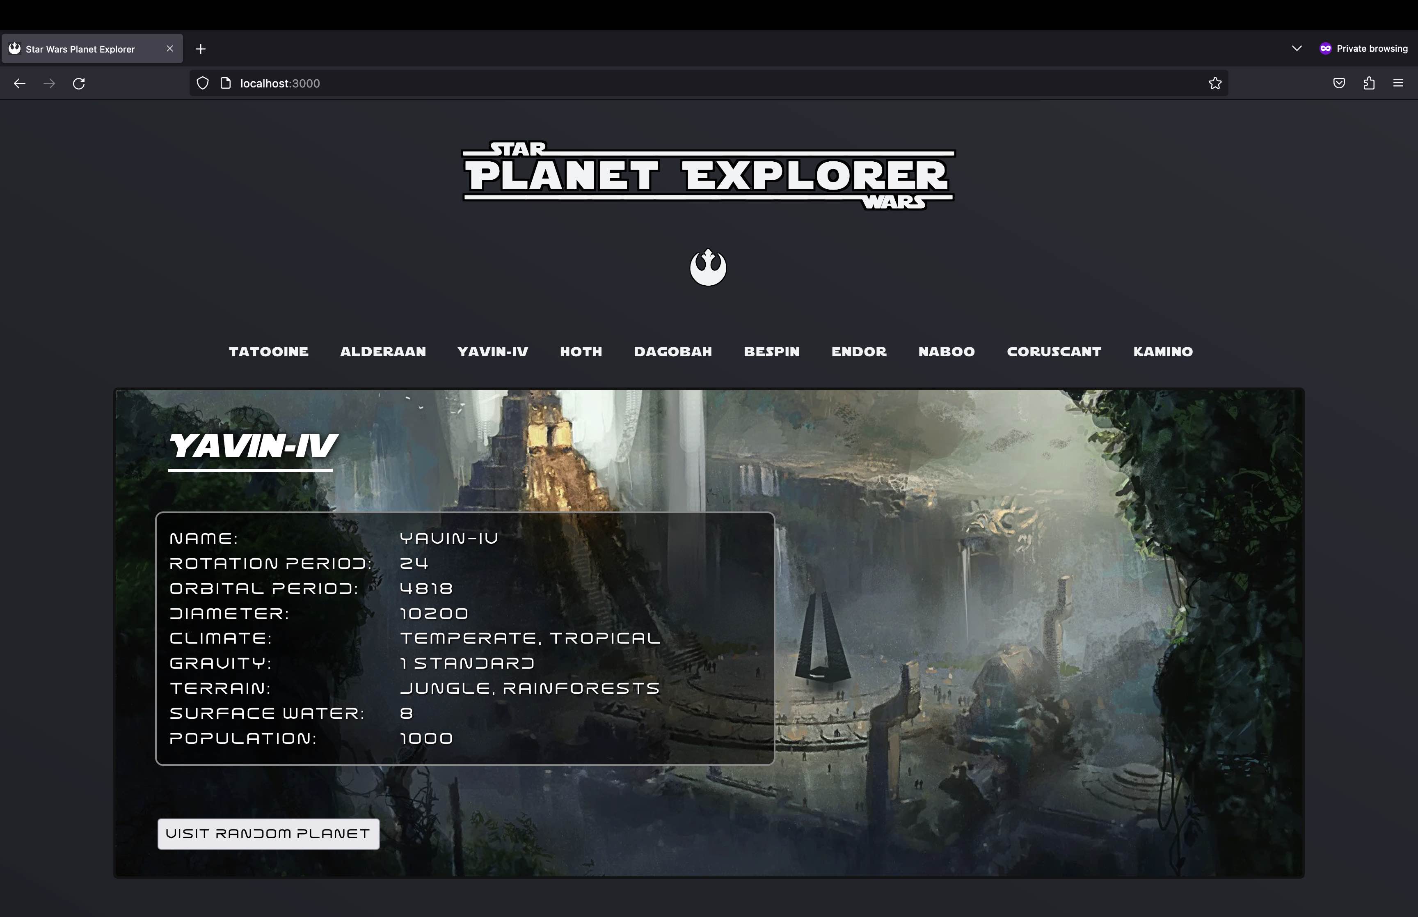This screenshot has height=917, width=1418.
Task: Open the browser extensions panel
Action: pyautogui.click(x=1369, y=83)
